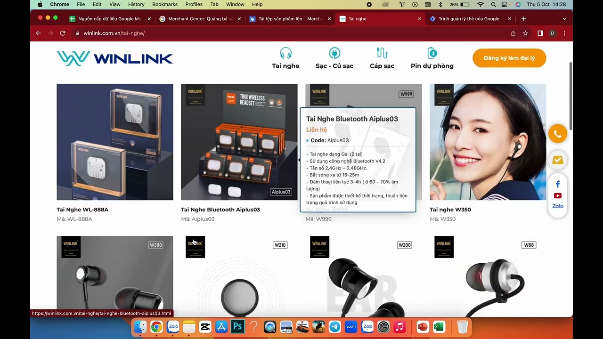The width and height of the screenshot is (603, 339).
Task: Click the orange floating phone call button
Action: (558, 134)
